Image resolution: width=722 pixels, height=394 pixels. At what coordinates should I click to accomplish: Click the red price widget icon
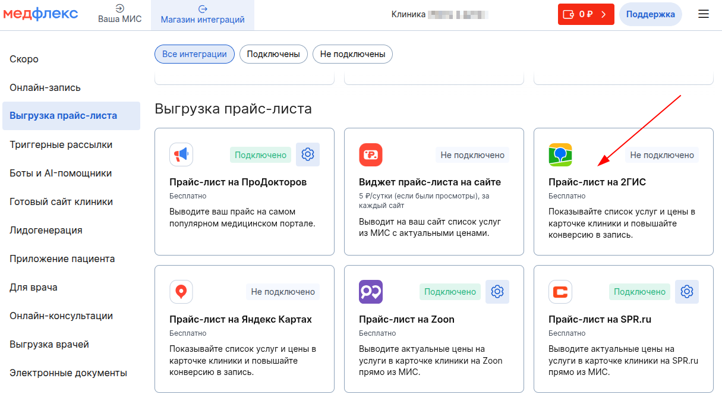click(371, 155)
